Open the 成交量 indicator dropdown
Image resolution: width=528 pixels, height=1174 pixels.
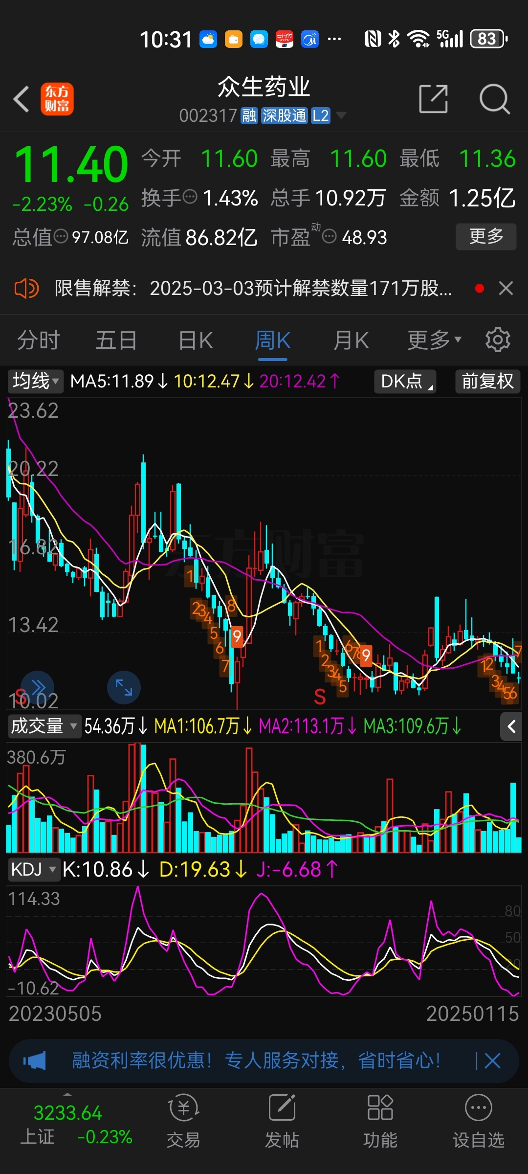click(x=44, y=726)
